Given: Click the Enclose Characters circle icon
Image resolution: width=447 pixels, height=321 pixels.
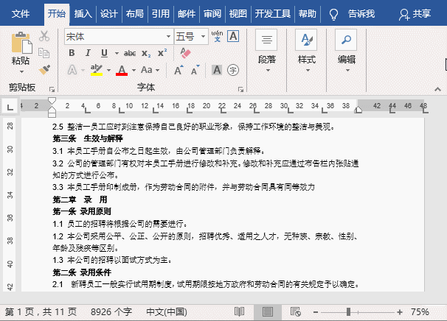Looking at the screenshot, I should click(233, 70).
